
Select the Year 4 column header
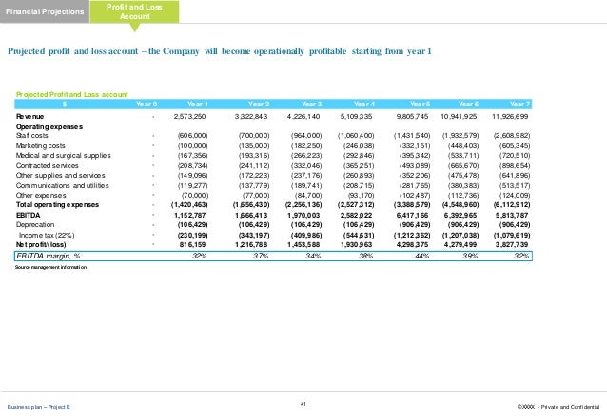(364, 104)
